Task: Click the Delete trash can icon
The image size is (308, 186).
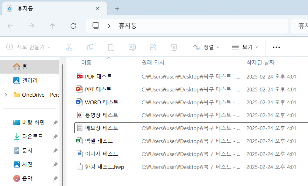Action: tap(174, 47)
